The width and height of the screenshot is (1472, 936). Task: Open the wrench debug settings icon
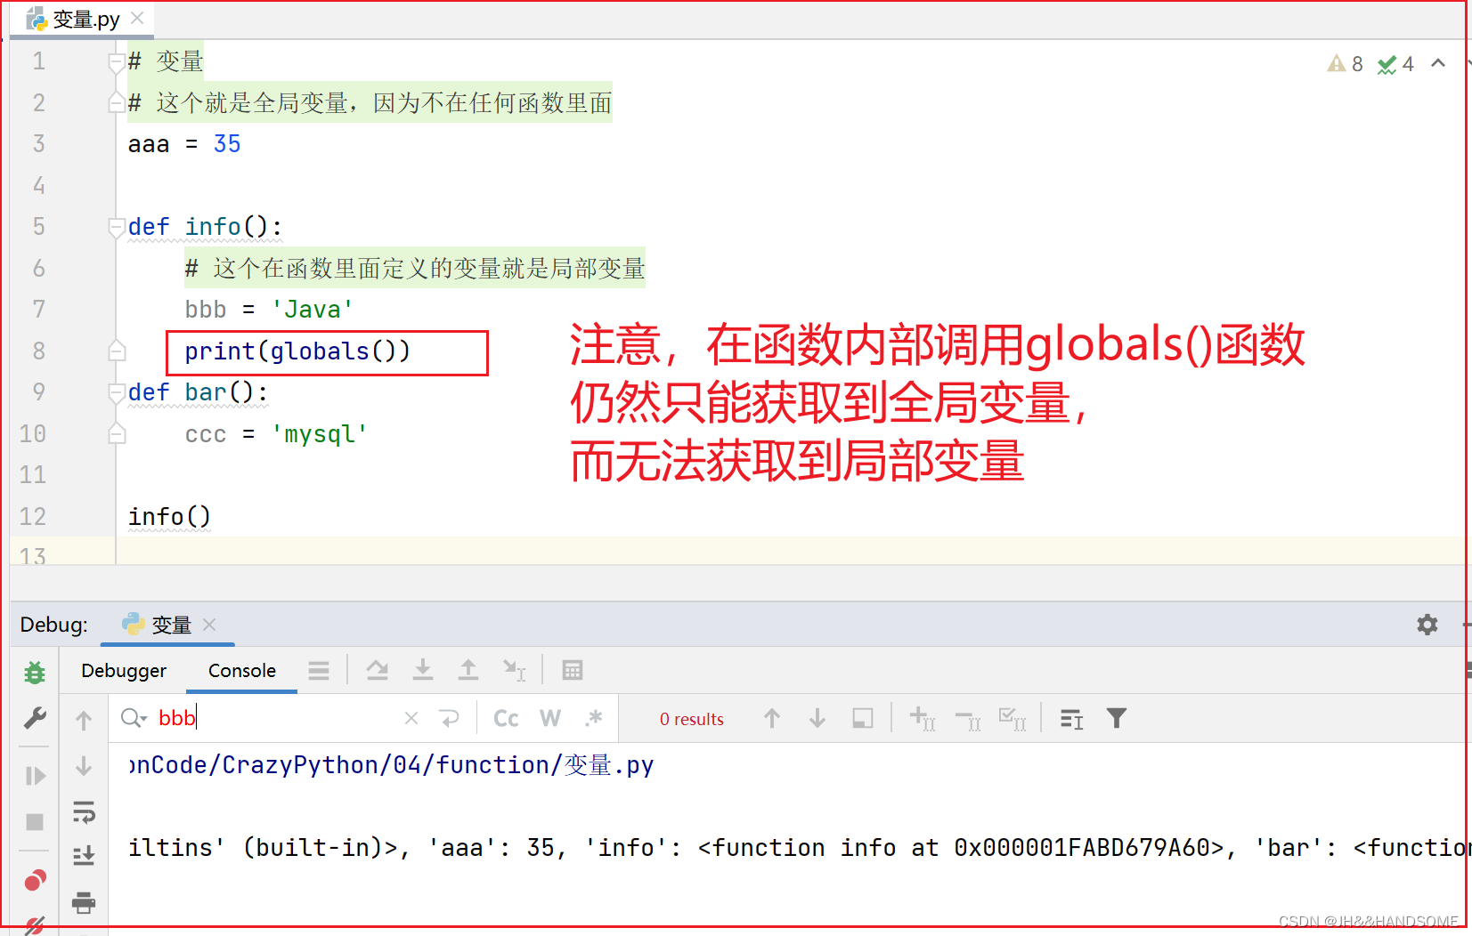point(35,718)
